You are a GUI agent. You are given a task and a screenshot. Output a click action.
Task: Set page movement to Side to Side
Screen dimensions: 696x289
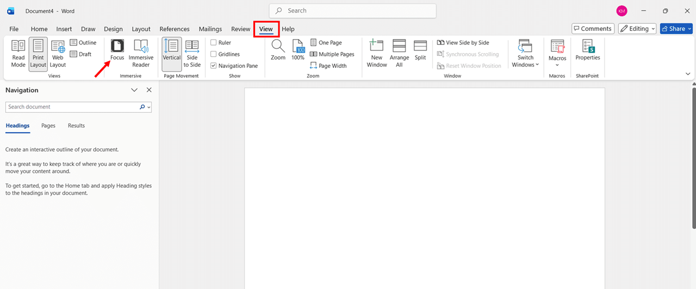(x=192, y=54)
